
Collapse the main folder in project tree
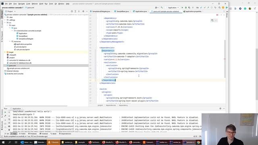pos(7,25)
